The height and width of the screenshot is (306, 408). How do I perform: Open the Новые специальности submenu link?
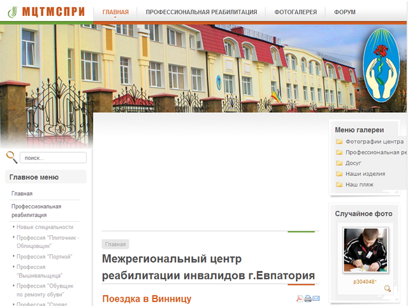pyautogui.click(x=45, y=227)
